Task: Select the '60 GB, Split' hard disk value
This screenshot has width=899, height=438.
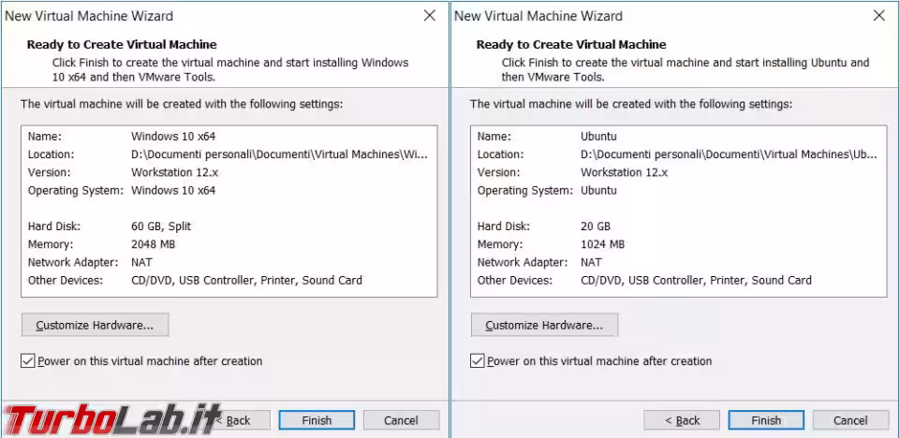Action: click(x=161, y=226)
